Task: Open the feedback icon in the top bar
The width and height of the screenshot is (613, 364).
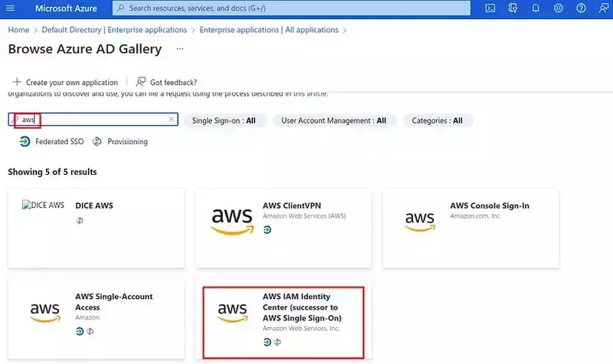Action: point(602,8)
